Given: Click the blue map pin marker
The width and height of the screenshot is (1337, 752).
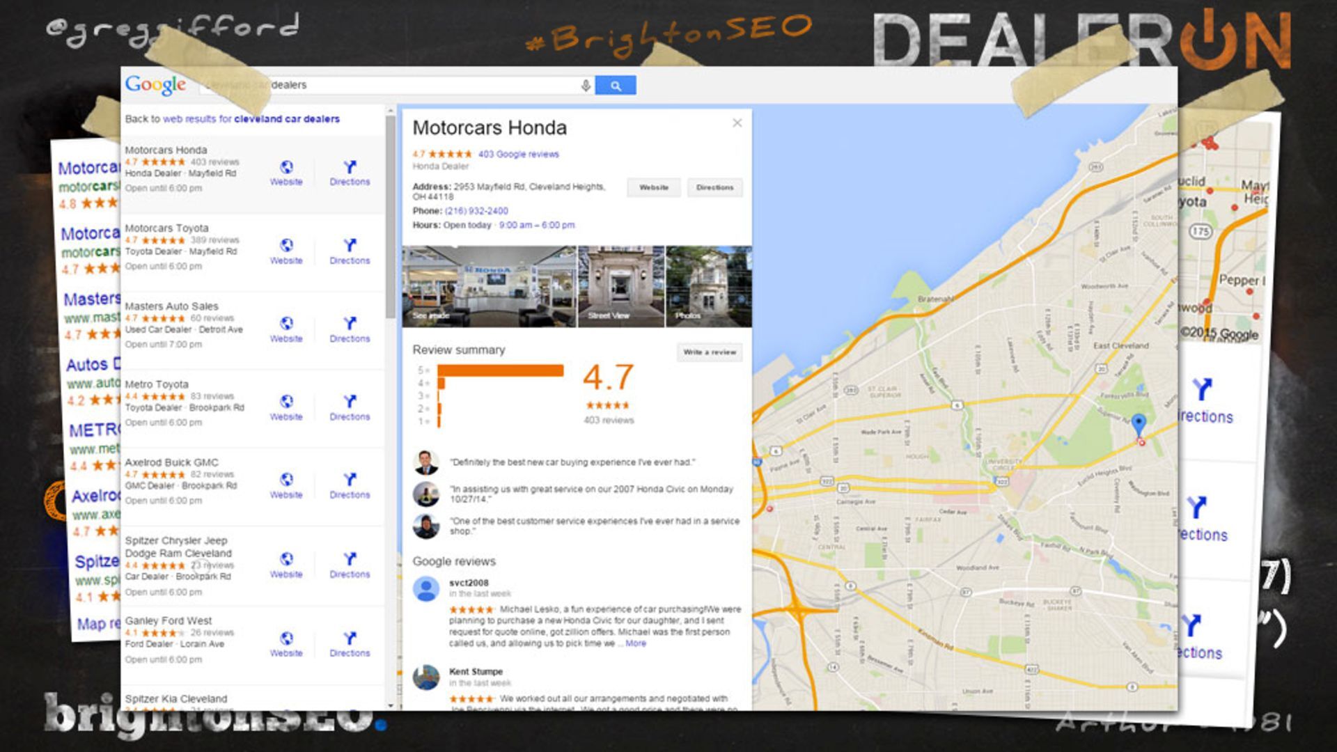Looking at the screenshot, I should [1139, 424].
